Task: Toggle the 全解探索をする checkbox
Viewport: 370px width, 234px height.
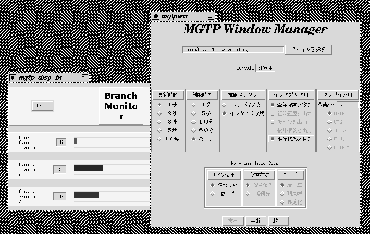Action: click(x=272, y=105)
